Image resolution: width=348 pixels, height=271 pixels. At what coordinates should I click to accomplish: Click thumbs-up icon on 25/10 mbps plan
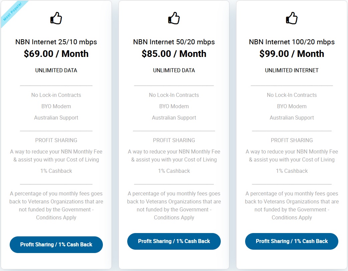56,18
